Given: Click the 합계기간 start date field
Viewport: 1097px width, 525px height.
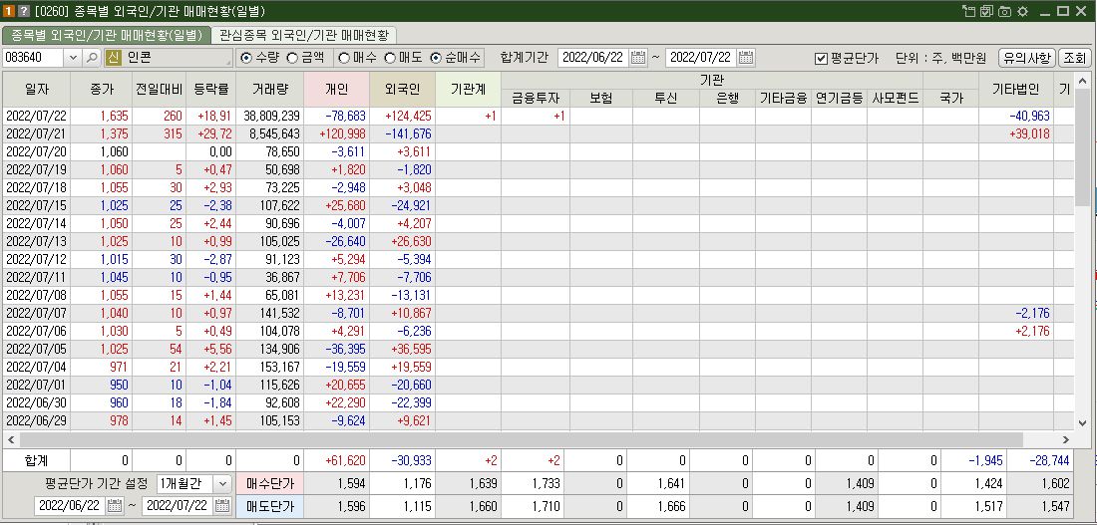Looking at the screenshot, I should (x=593, y=58).
